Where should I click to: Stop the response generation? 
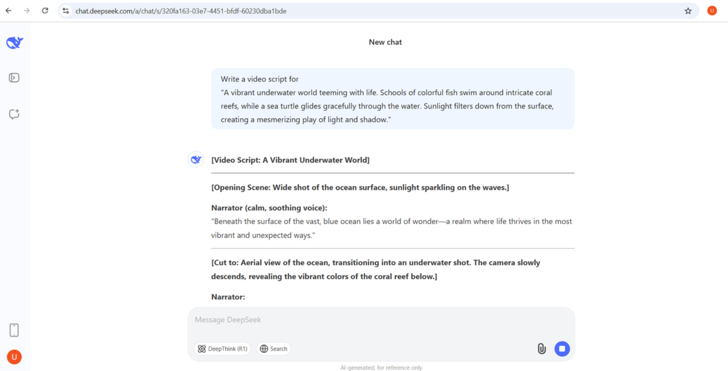[x=562, y=348]
